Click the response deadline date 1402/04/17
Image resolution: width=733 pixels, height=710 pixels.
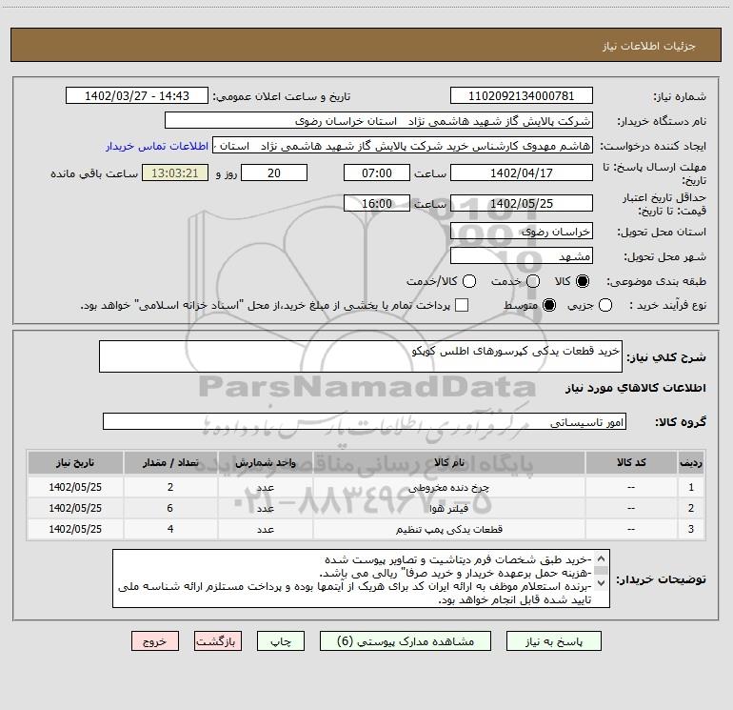click(x=522, y=172)
